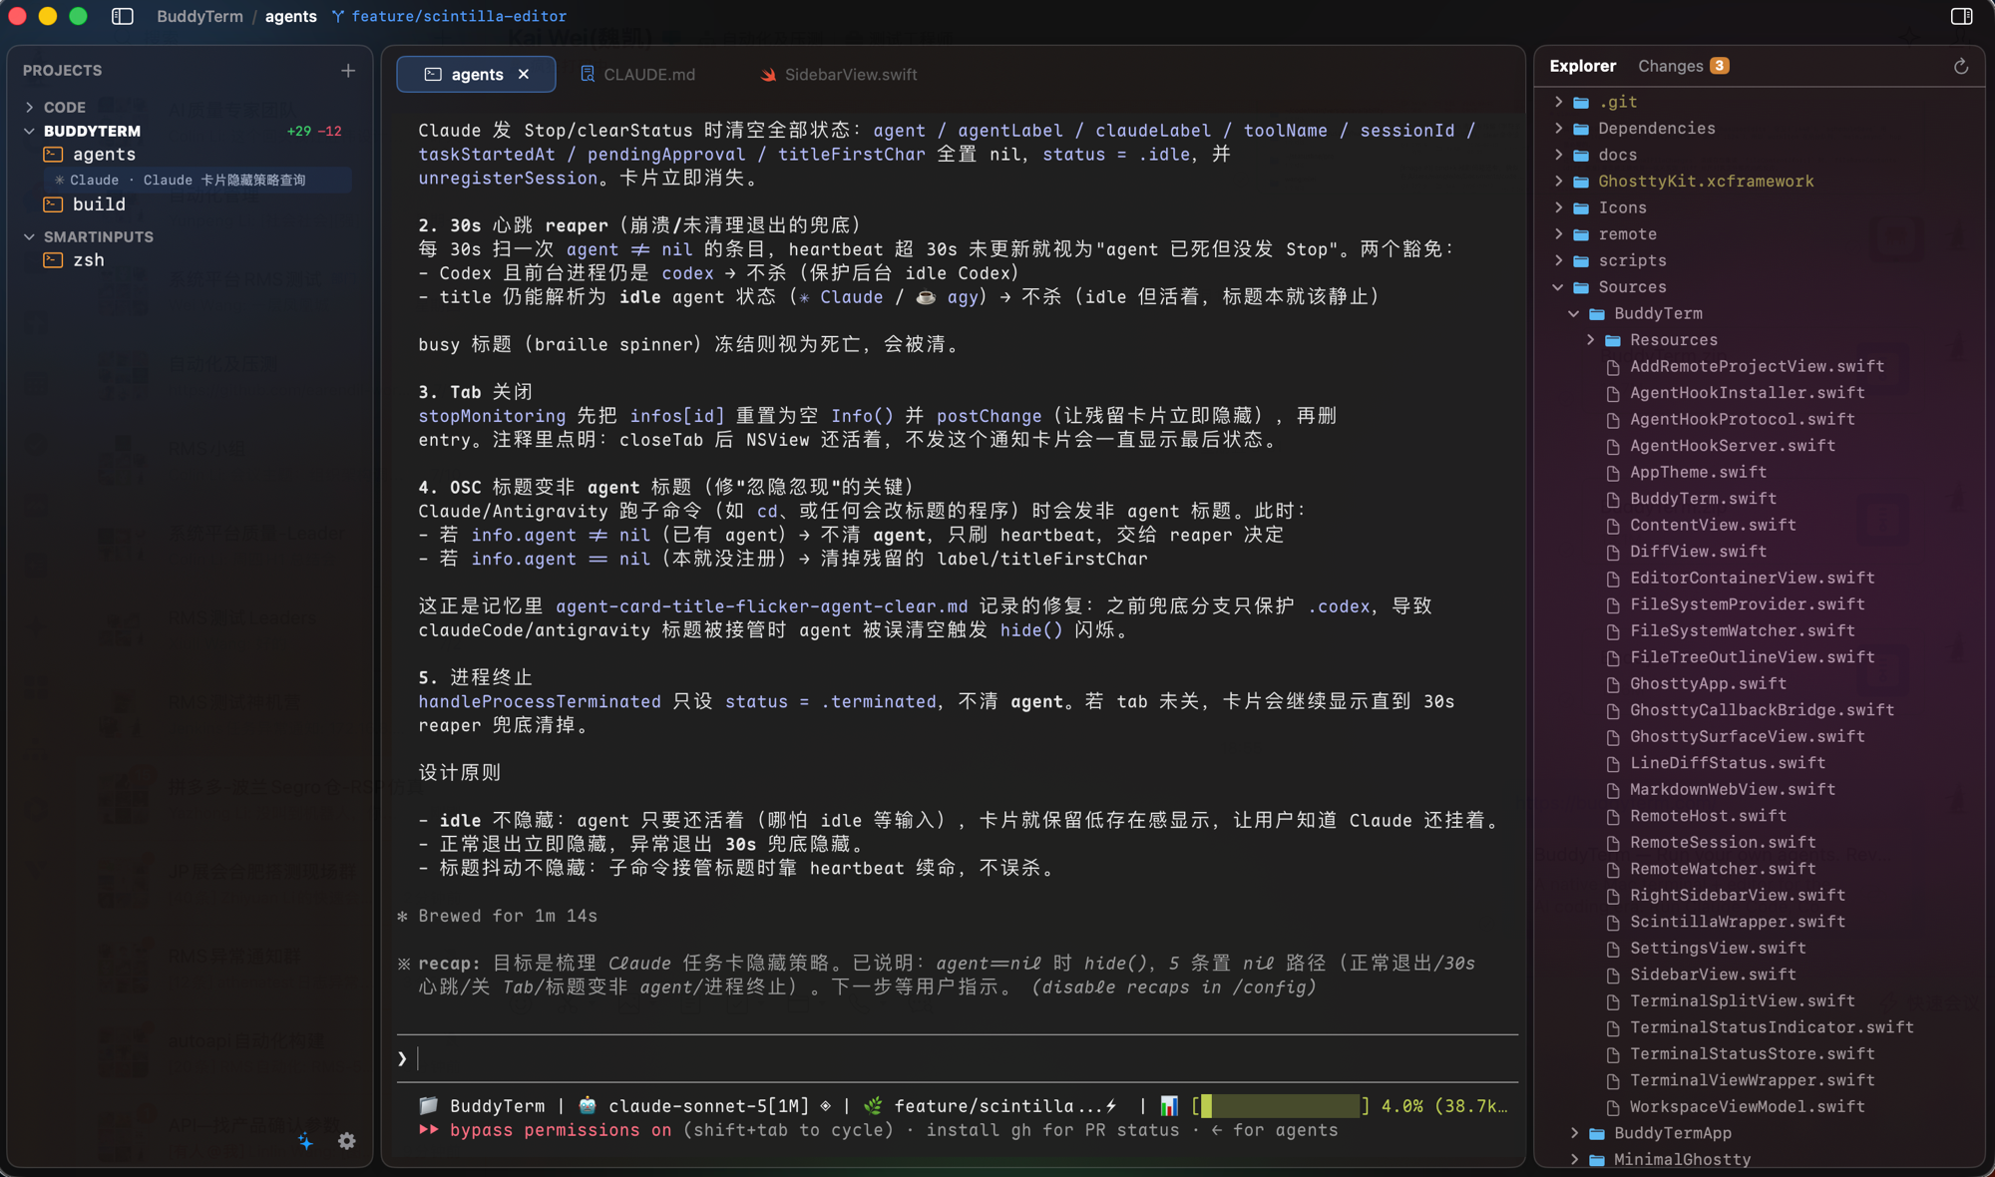Viewport: 1995px width, 1177px height.
Task: Expand the .git folder
Action: (x=1558, y=102)
